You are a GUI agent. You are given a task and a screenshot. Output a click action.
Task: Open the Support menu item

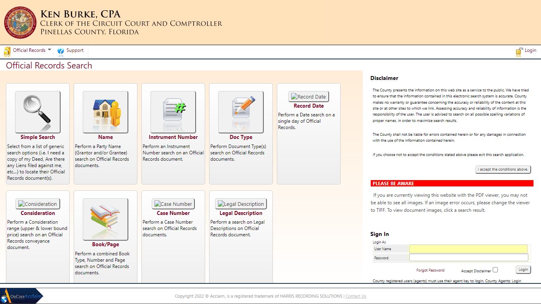coord(75,50)
